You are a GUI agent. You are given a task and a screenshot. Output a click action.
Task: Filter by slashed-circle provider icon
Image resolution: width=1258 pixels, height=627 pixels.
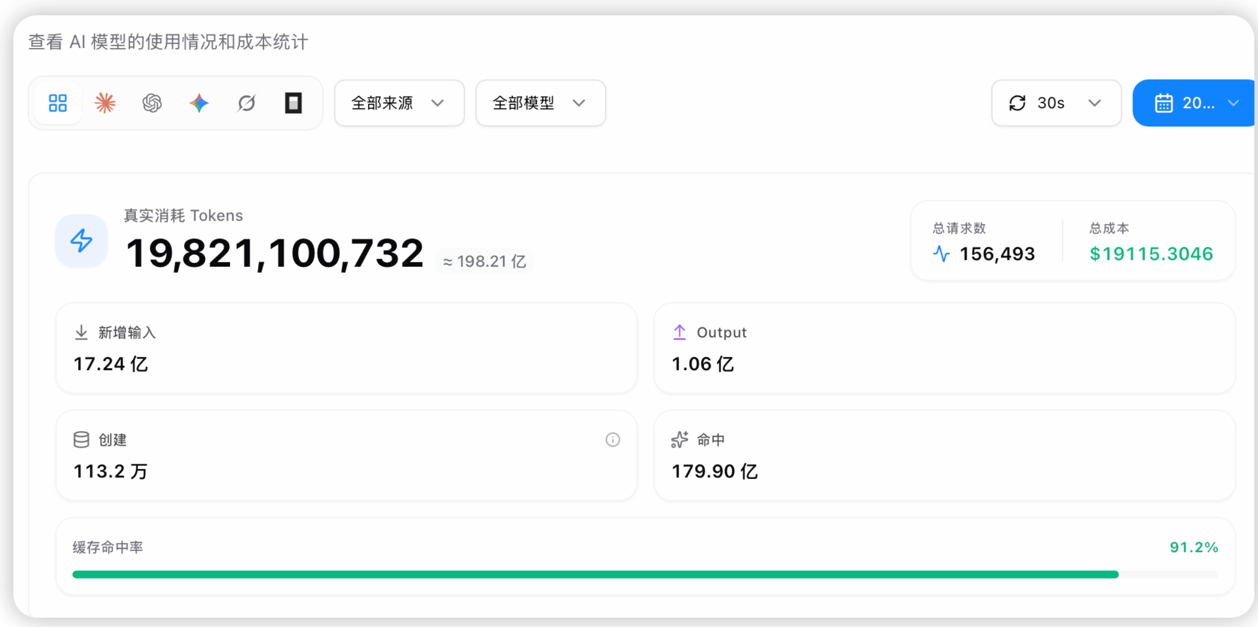(x=247, y=103)
